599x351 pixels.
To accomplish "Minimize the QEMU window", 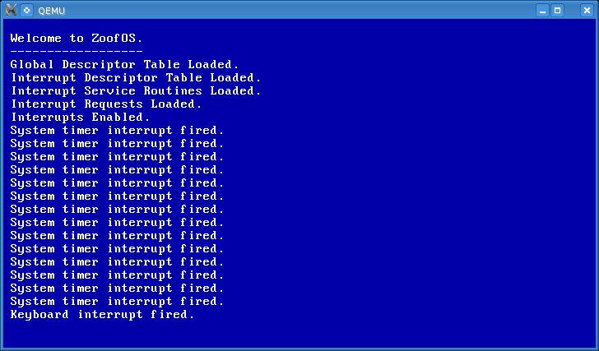I will point(542,11).
